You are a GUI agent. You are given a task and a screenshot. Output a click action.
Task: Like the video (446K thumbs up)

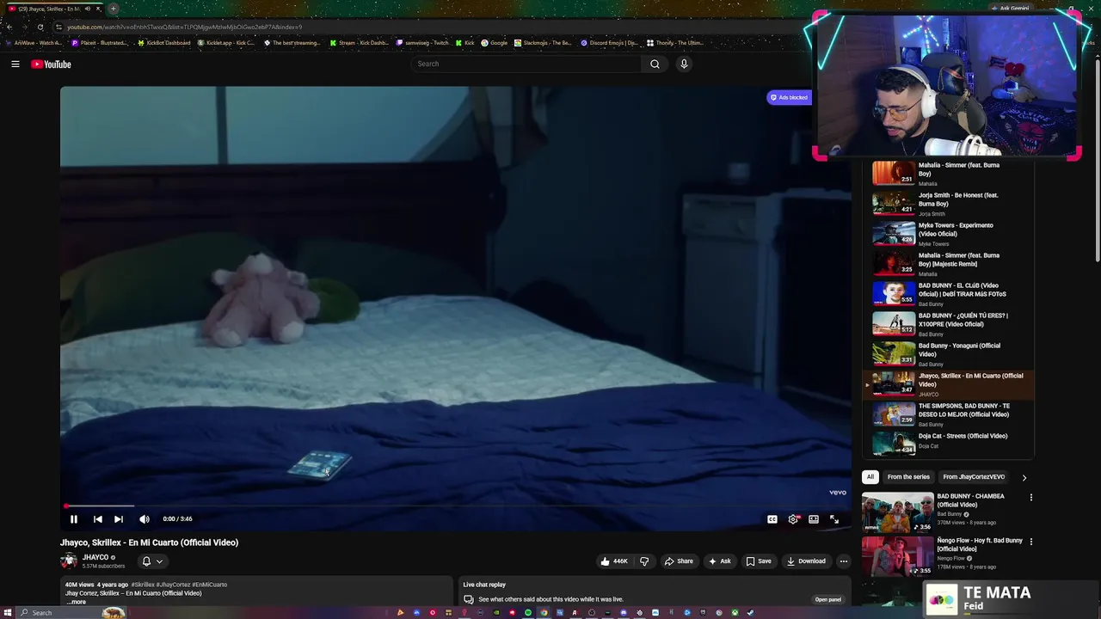[614, 561]
